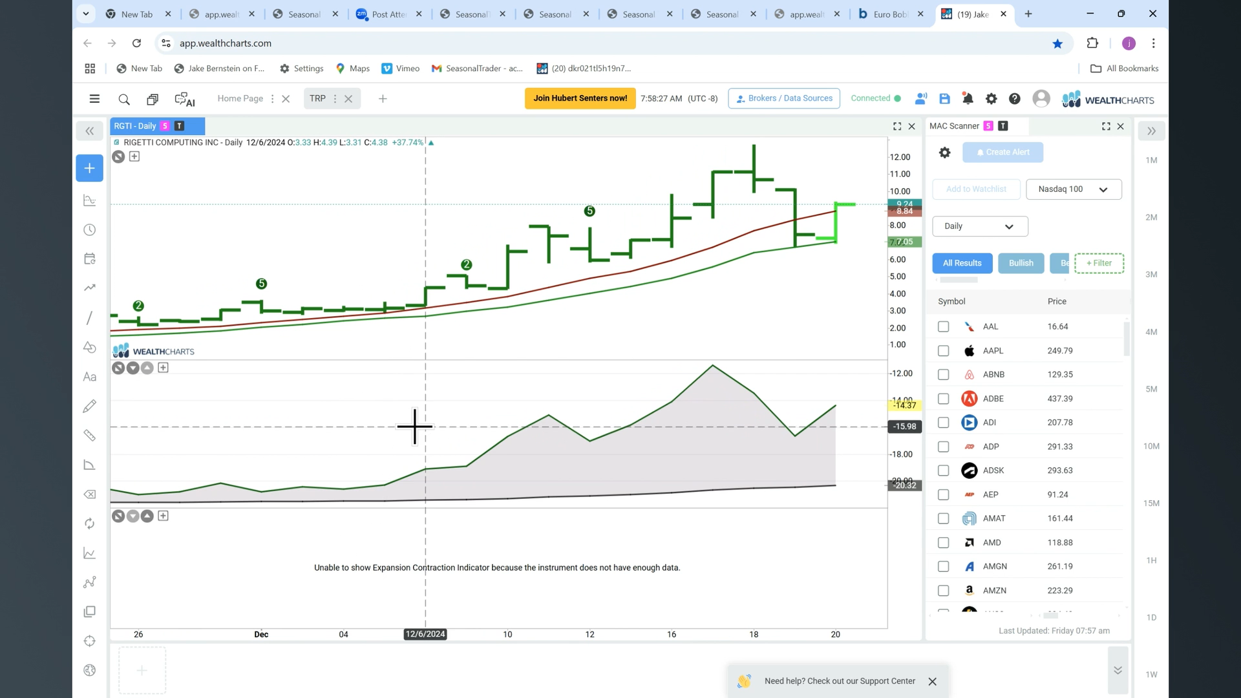Check the AMZN checkbox
The width and height of the screenshot is (1241, 698).
pos(943,591)
